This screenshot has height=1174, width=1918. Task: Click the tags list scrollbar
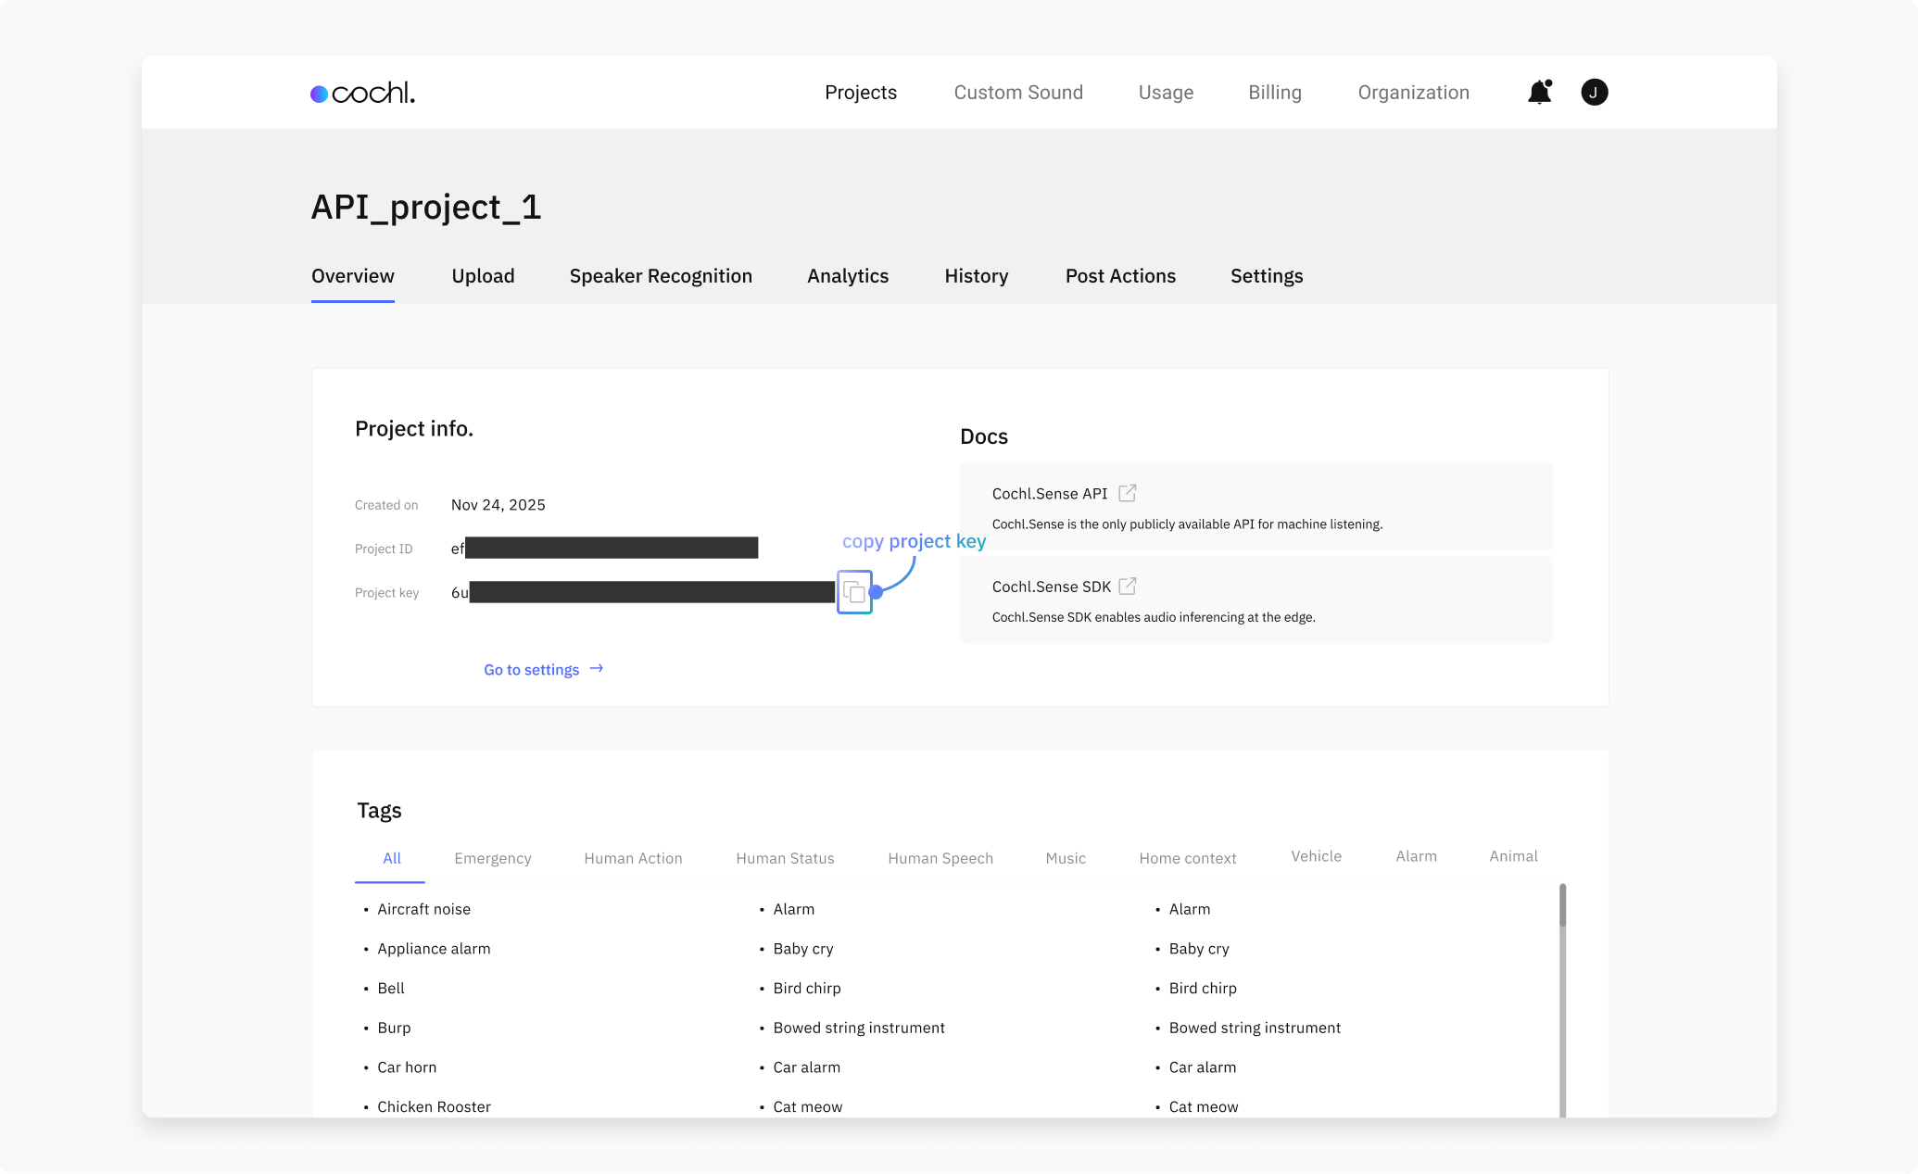1562,1000
